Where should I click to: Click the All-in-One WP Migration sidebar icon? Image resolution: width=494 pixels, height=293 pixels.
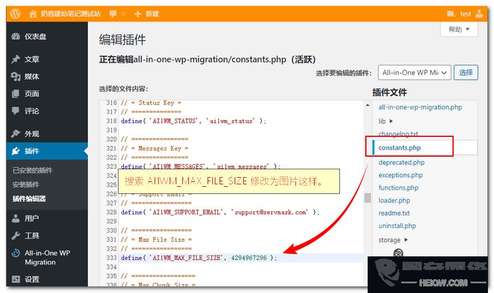point(16,253)
